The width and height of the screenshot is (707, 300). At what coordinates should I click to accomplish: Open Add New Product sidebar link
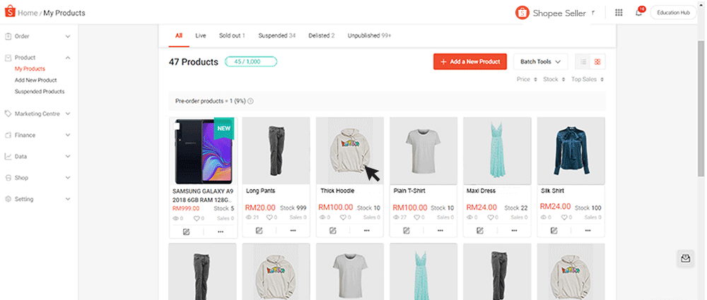pos(35,80)
